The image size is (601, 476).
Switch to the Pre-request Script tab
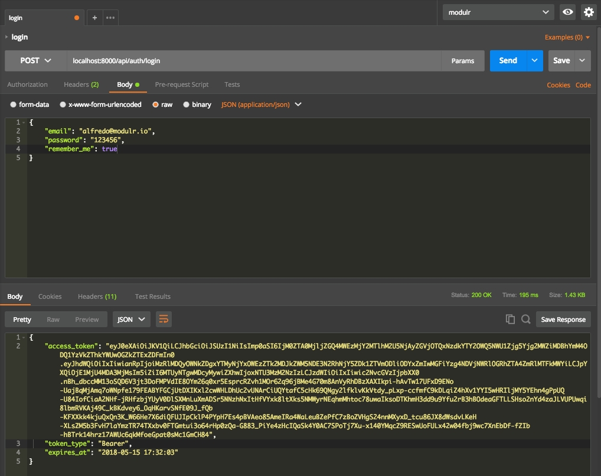(181, 84)
